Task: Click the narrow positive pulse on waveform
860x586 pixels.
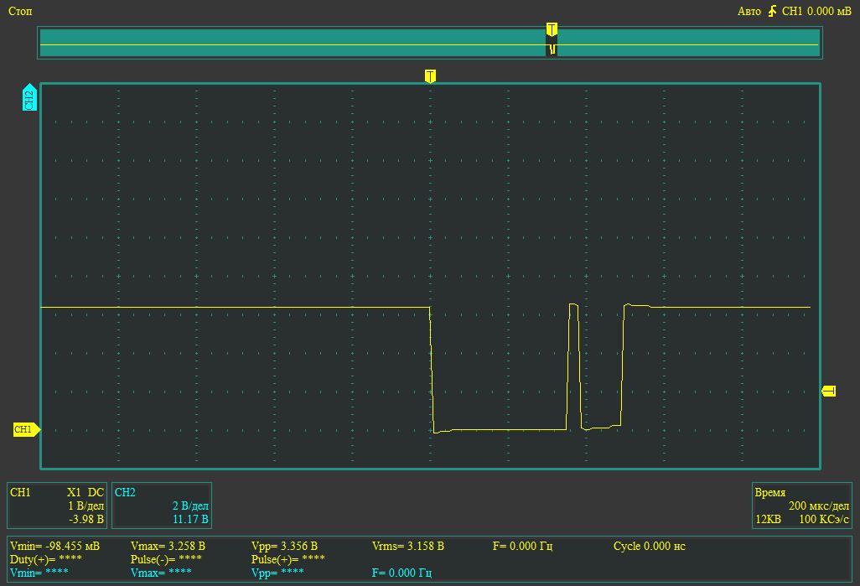Action: click(x=573, y=366)
